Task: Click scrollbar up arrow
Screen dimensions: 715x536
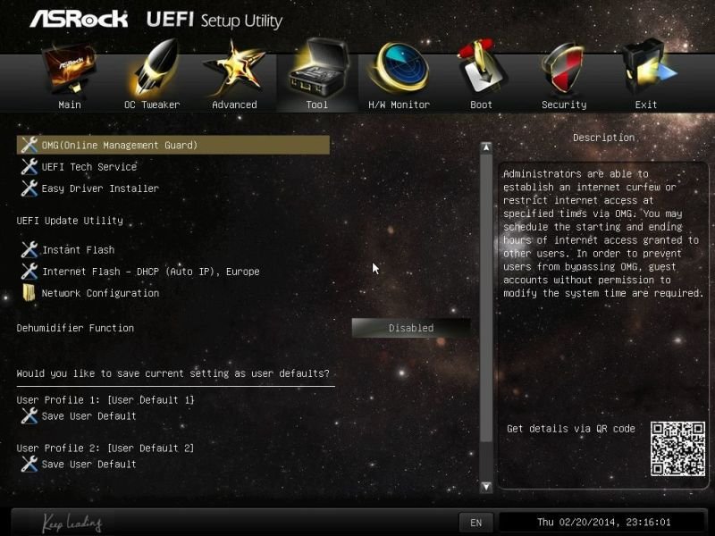Action: 486,147
